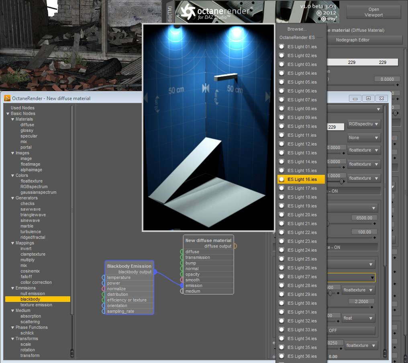Collapse the Materials tree group
The image size is (408, 363).
[12, 119]
